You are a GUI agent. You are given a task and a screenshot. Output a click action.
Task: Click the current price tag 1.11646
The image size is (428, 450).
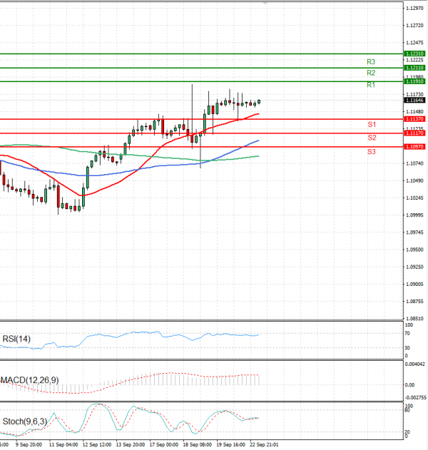(414, 101)
